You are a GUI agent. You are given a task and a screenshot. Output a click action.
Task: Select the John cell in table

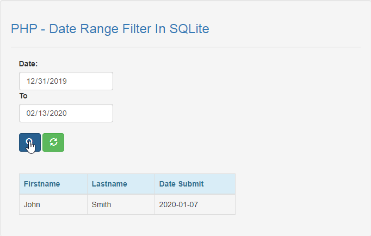(32, 204)
